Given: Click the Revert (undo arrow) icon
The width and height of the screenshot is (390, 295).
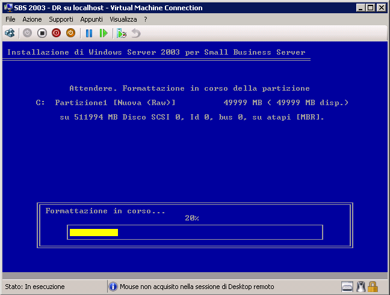Looking at the screenshot, I should tap(136, 33).
